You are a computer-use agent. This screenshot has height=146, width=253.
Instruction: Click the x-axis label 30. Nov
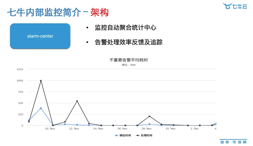(171, 129)
